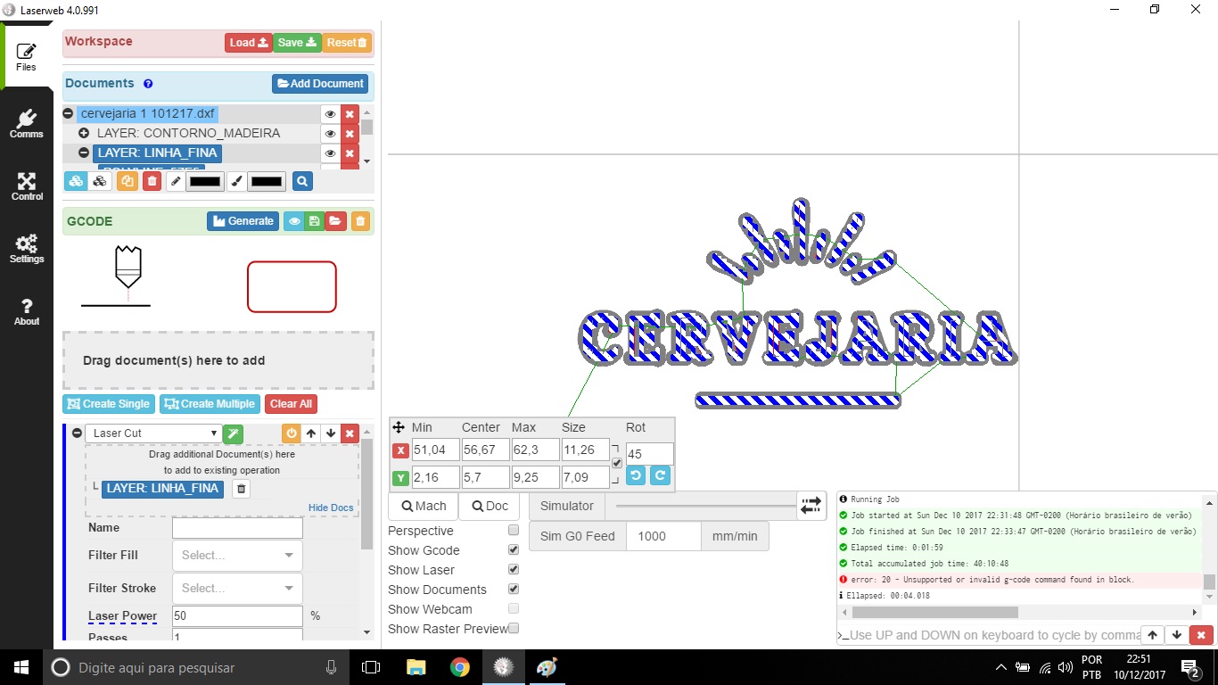Click the Load workspace button
Screen dimensions: 1218x685
(249, 43)
